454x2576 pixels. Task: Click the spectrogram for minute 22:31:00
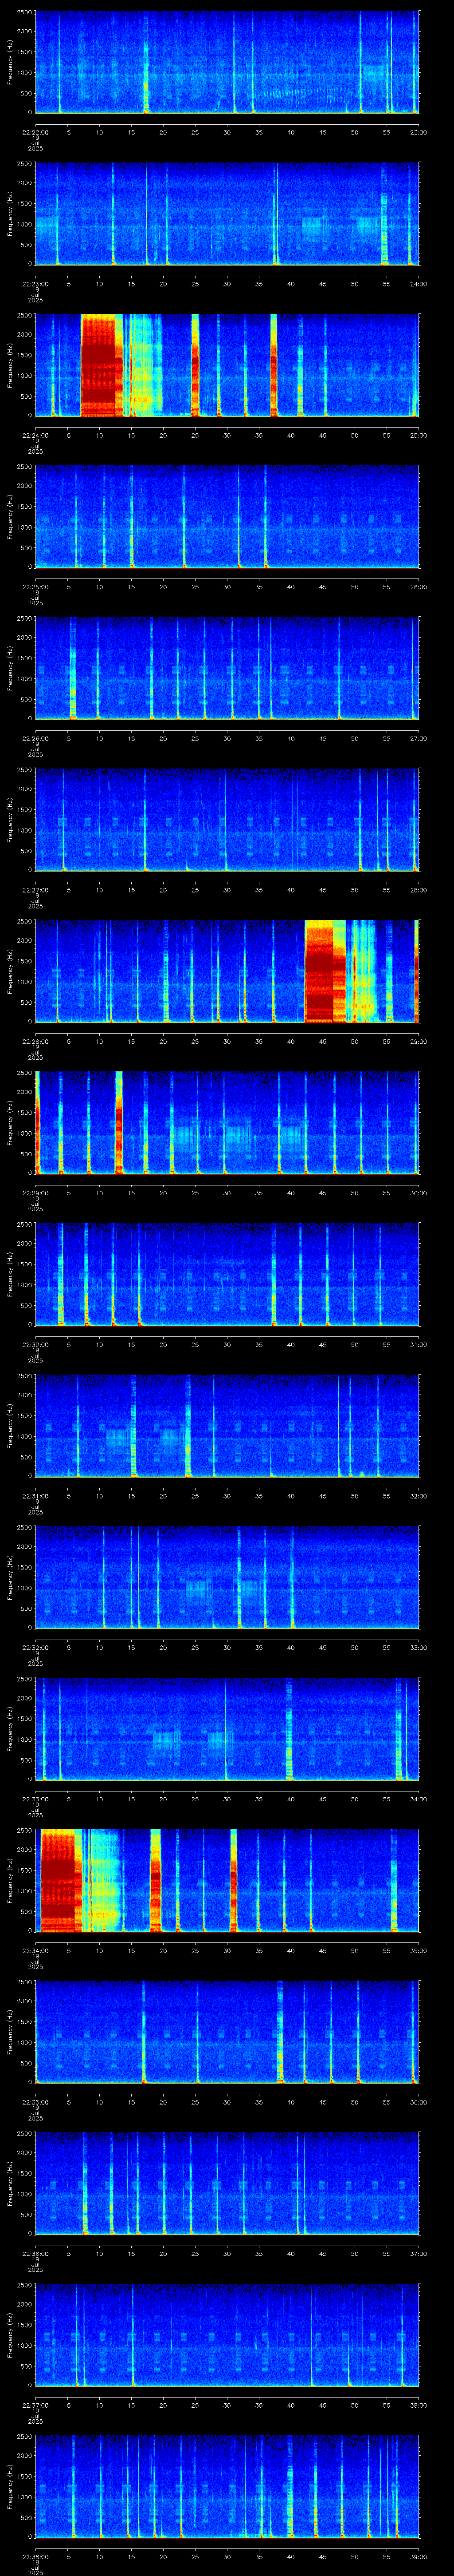(227, 1427)
